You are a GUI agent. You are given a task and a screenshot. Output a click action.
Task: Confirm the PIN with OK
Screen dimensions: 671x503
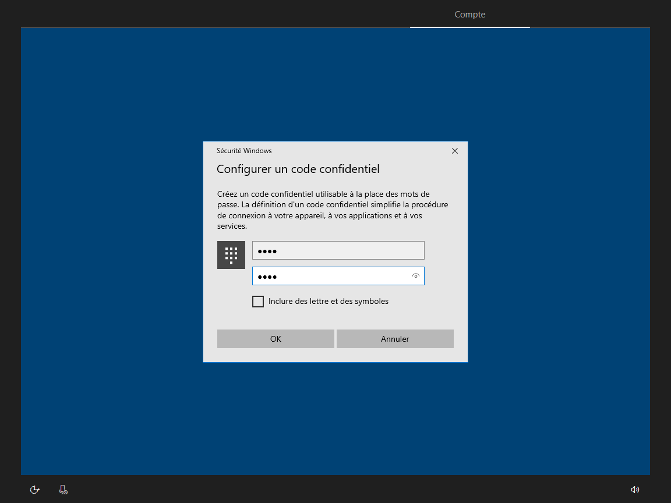point(276,339)
